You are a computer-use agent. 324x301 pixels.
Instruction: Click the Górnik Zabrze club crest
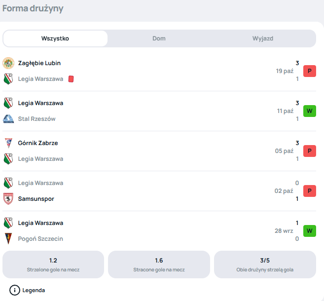pyautogui.click(x=8, y=143)
